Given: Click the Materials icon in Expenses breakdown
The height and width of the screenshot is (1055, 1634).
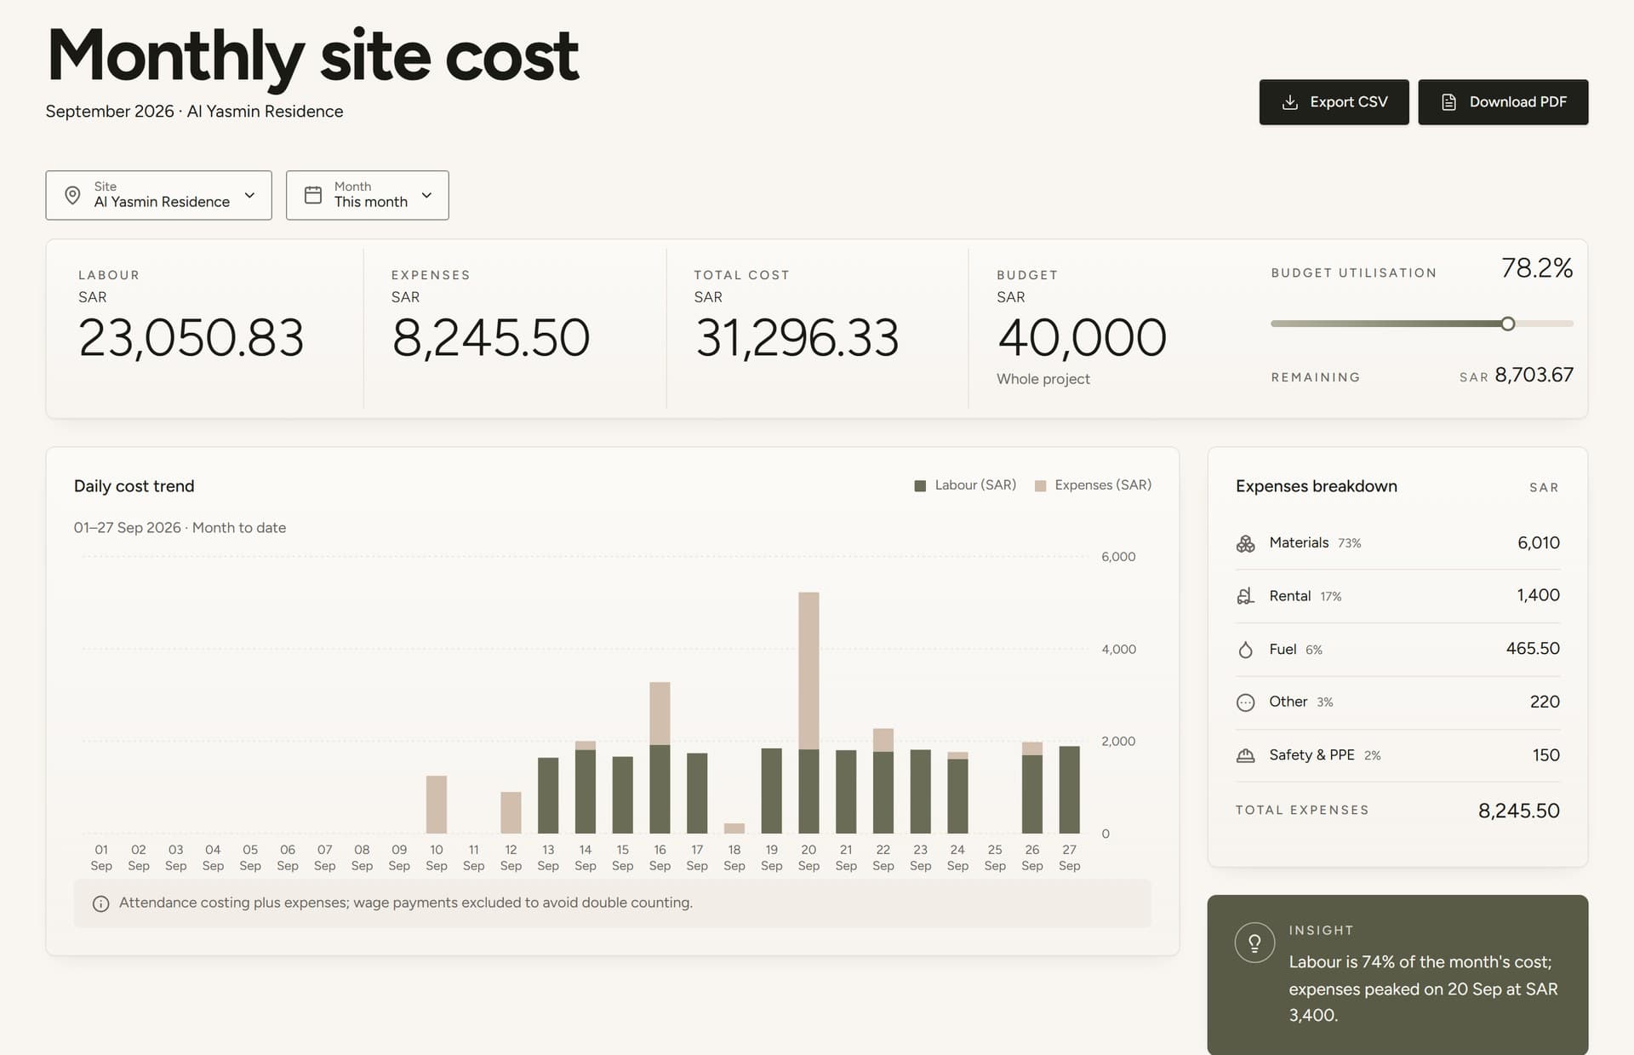Looking at the screenshot, I should pyautogui.click(x=1246, y=543).
